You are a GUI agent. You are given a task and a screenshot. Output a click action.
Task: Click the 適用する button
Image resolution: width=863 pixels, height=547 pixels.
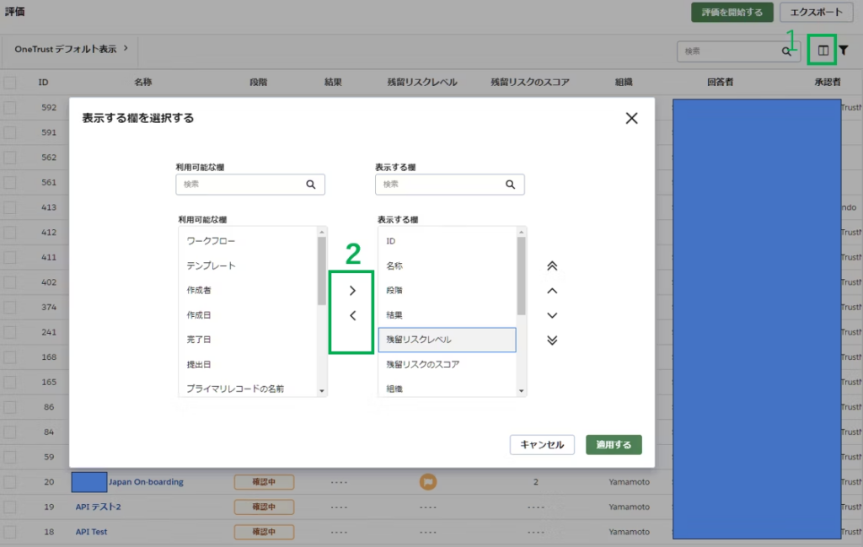click(x=614, y=445)
